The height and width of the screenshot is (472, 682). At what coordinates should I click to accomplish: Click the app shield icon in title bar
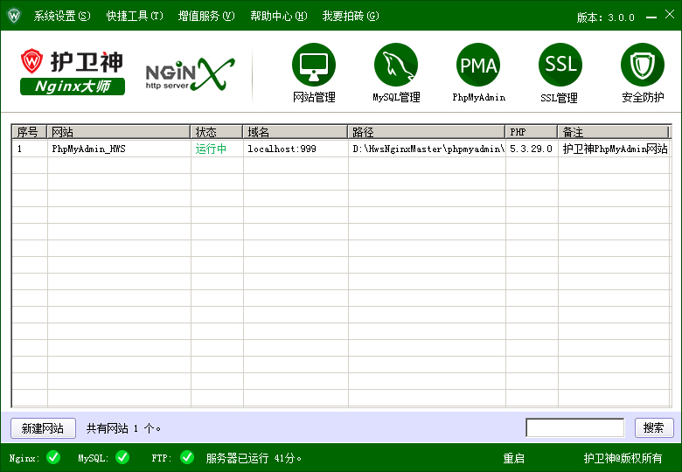point(14,16)
